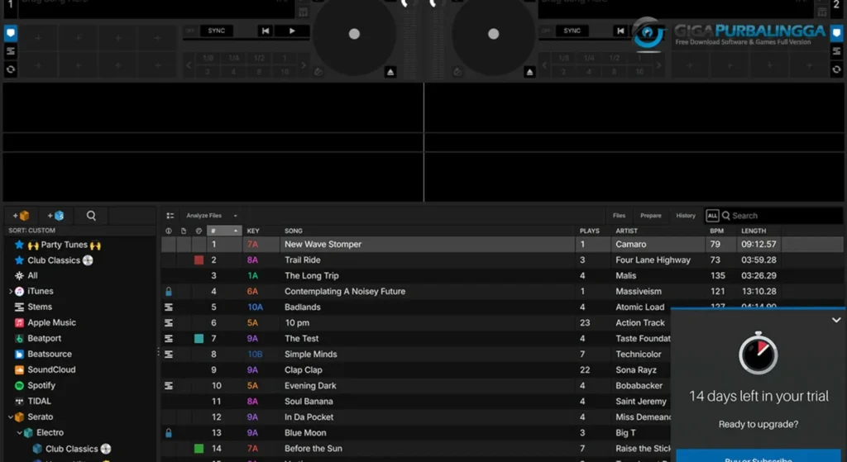The image size is (847, 462).
Task: Open the crate search magnifier
Action: coord(91,216)
